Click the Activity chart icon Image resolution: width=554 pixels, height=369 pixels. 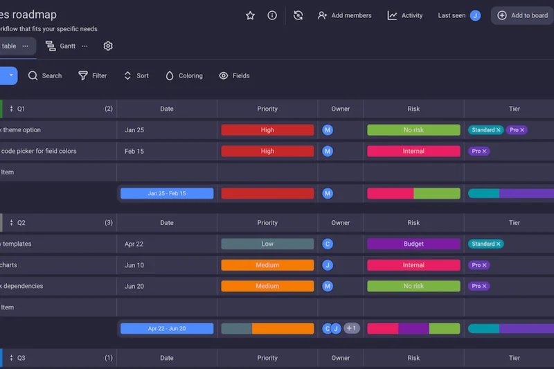click(x=393, y=15)
